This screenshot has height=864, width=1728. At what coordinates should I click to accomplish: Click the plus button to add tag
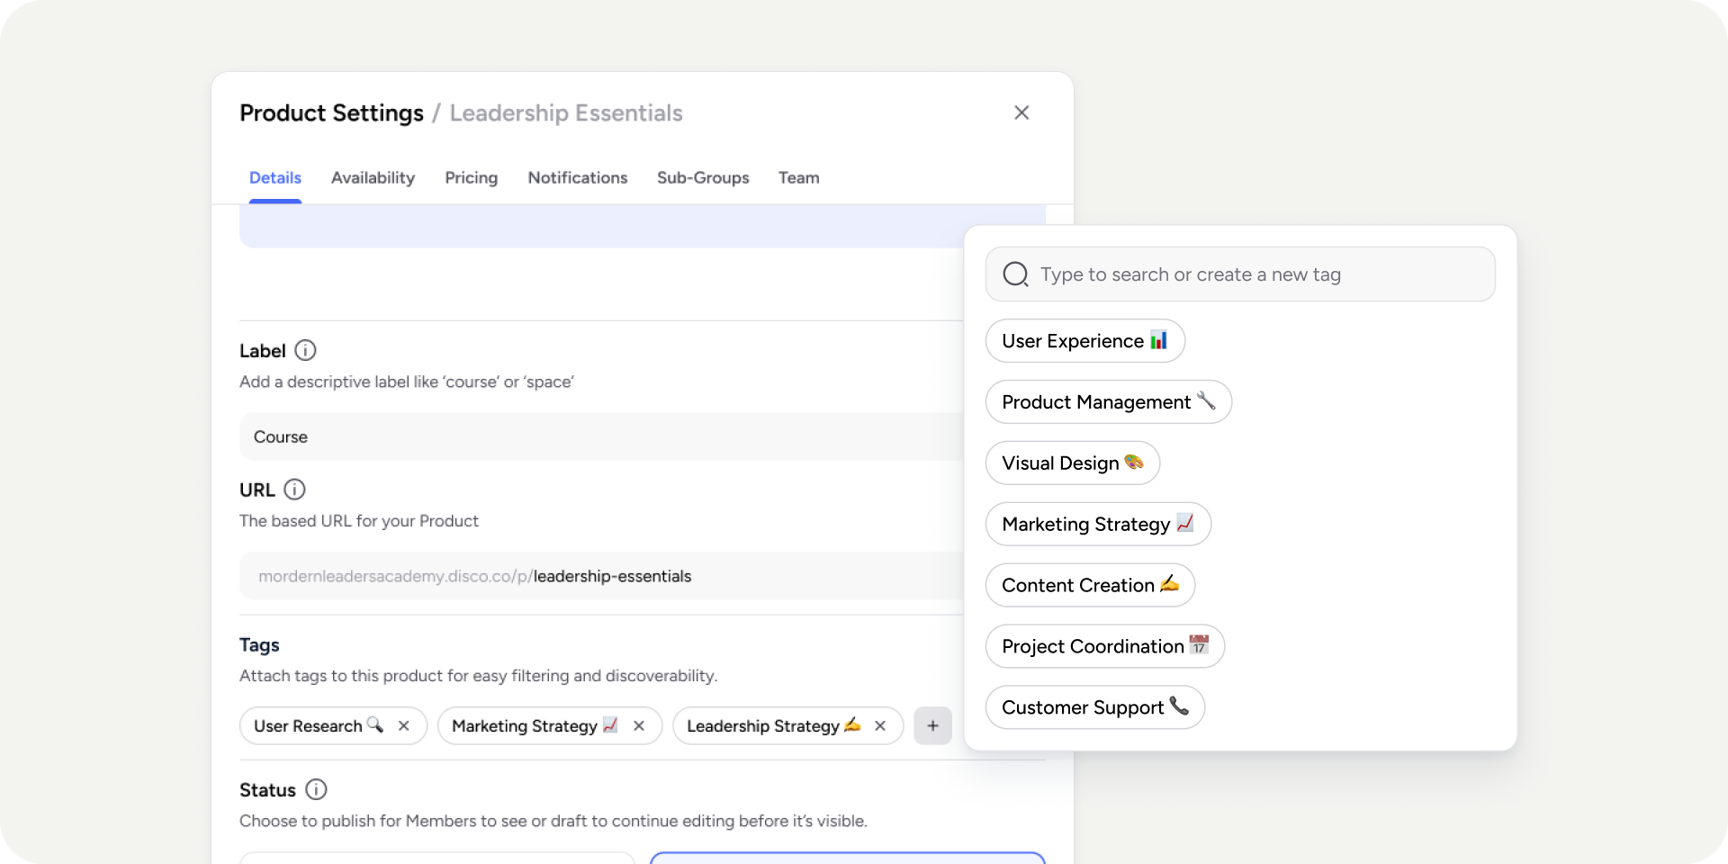[933, 725]
